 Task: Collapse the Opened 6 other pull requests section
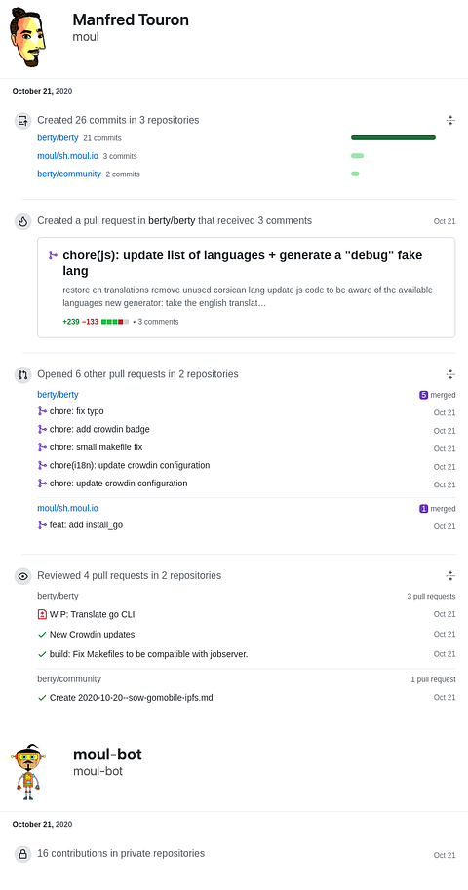pyautogui.click(x=450, y=374)
